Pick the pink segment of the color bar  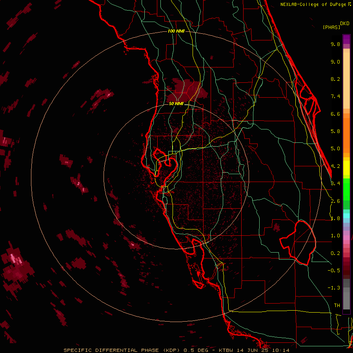point(346,238)
